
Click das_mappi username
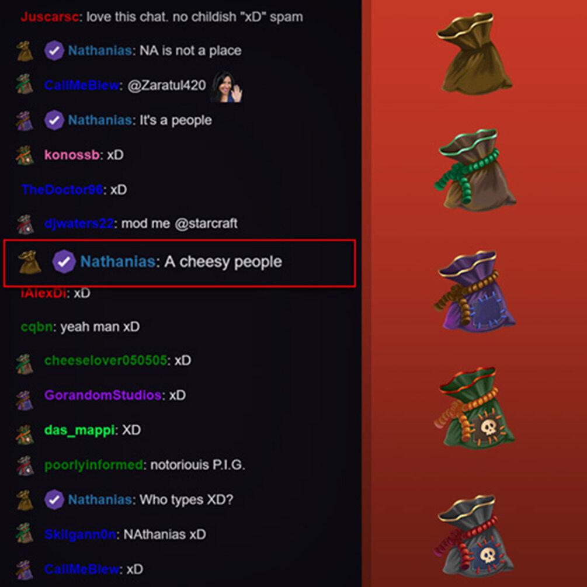click(79, 430)
